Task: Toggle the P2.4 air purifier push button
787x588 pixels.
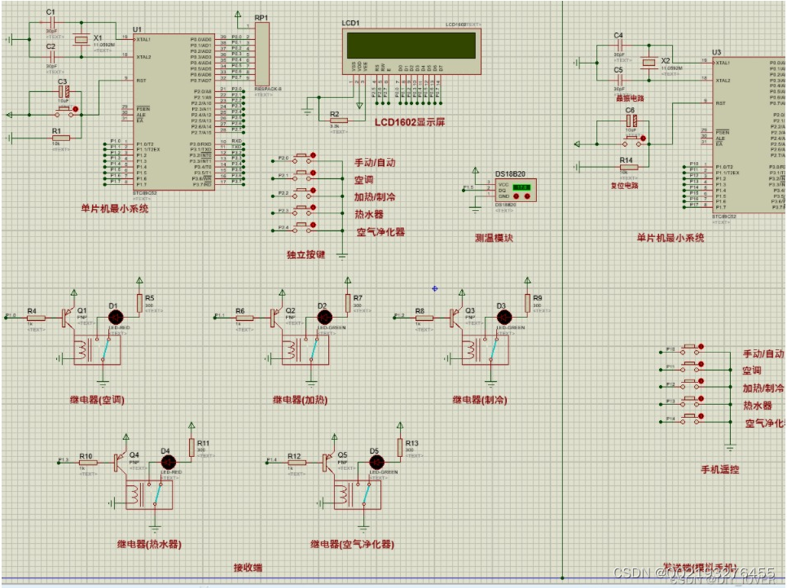Action: click(x=304, y=226)
